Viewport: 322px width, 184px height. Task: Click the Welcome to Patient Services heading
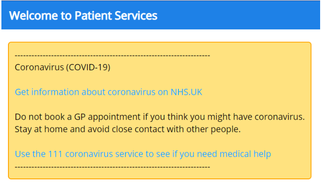(x=83, y=15)
